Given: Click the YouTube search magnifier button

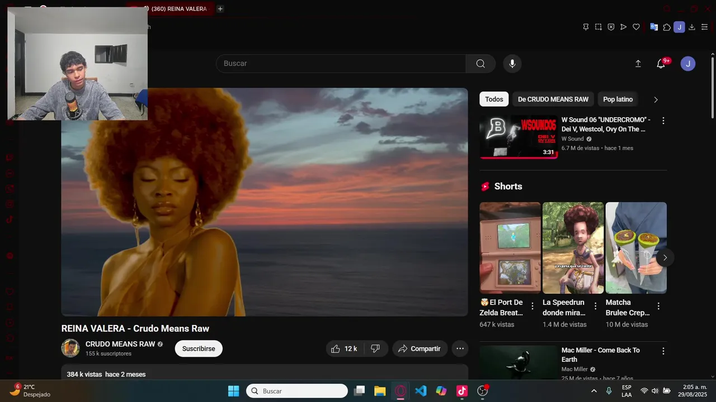Looking at the screenshot, I should click(x=481, y=64).
